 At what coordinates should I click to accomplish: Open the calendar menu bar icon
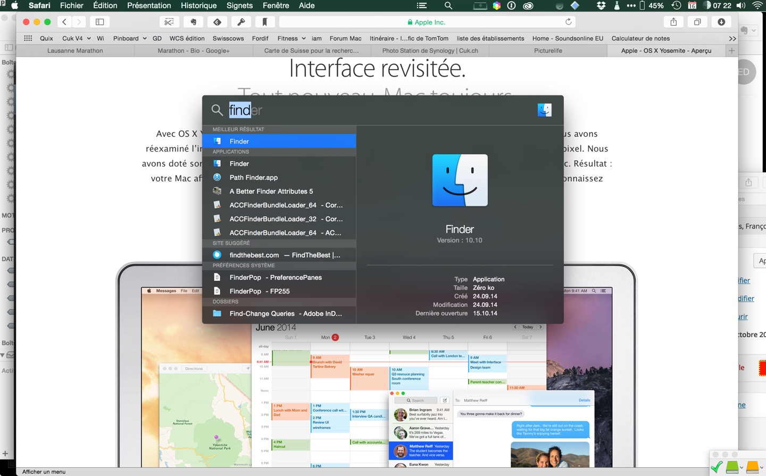pos(692,5)
